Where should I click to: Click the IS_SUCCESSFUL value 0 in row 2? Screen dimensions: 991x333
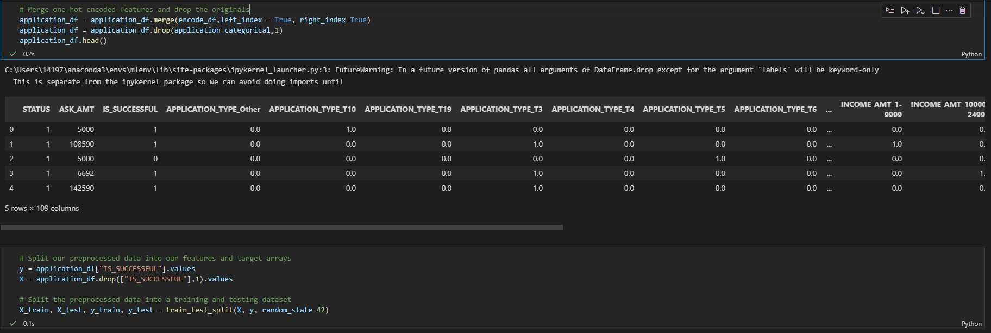(x=155, y=159)
